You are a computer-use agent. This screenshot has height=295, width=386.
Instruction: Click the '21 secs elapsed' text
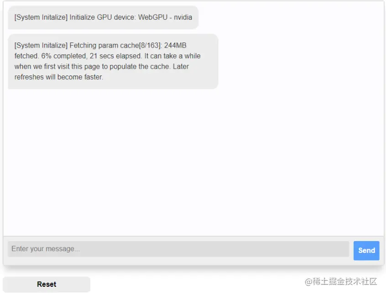coord(116,56)
